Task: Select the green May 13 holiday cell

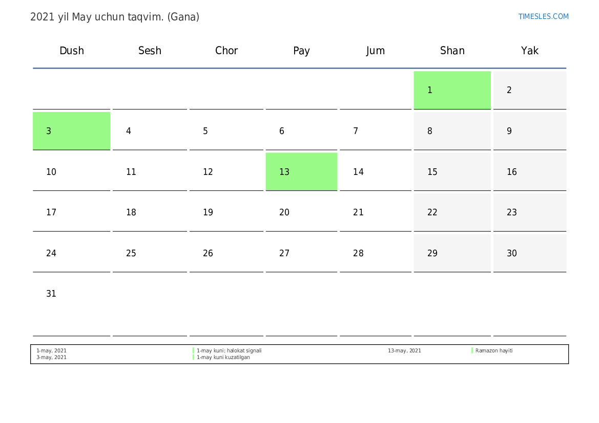Action: [301, 172]
